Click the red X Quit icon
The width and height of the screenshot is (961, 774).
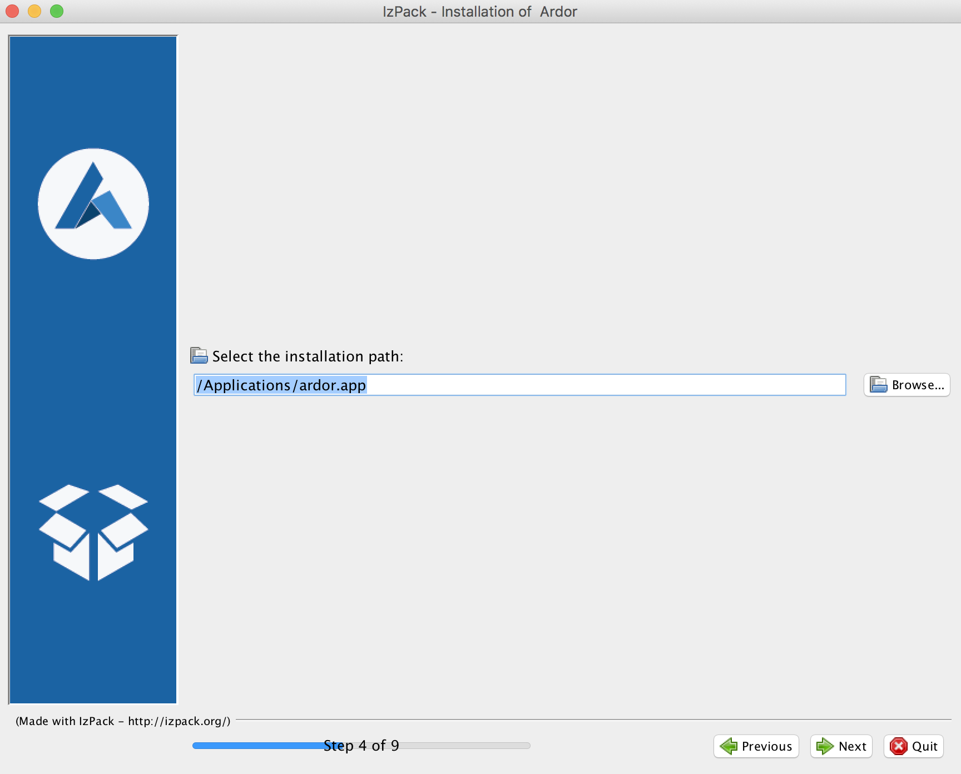898,746
